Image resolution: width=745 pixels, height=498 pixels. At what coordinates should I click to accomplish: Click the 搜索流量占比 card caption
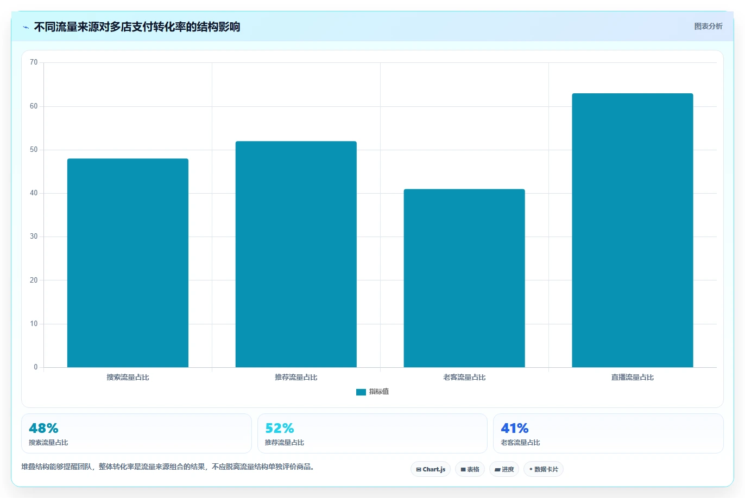(48, 443)
